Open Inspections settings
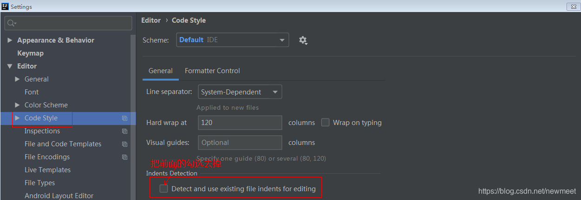This screenshot has height=200, width=581. coord(42,131)
